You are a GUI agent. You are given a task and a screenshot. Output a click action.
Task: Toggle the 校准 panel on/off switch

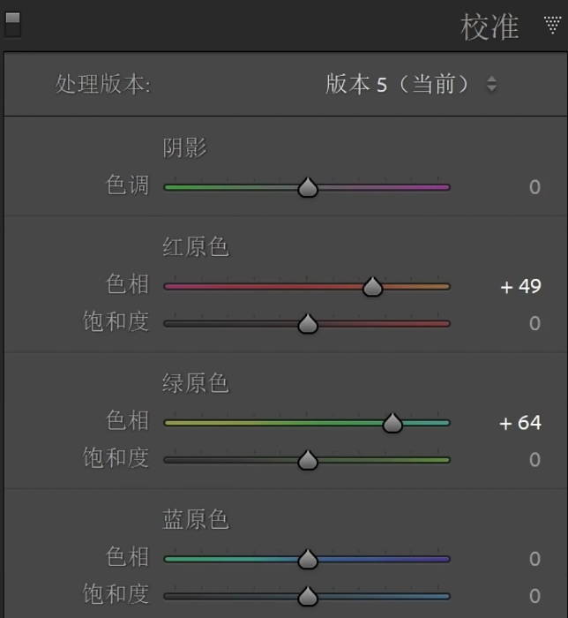pos(12,25)
